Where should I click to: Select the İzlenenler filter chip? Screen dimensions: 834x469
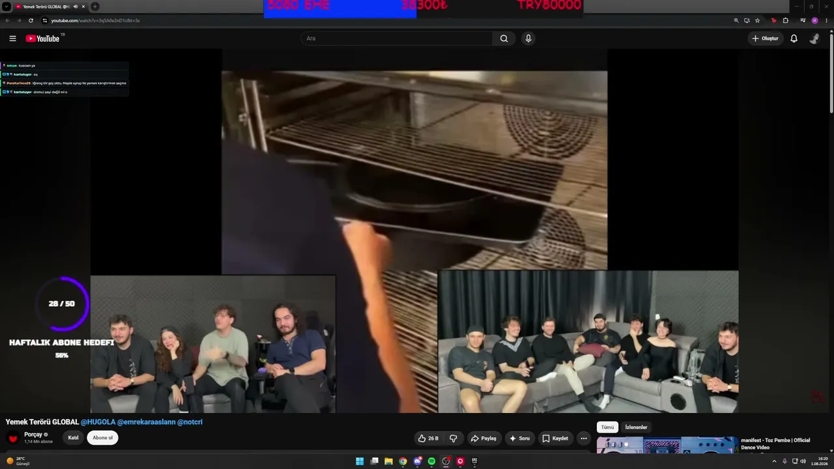(636, 427)
